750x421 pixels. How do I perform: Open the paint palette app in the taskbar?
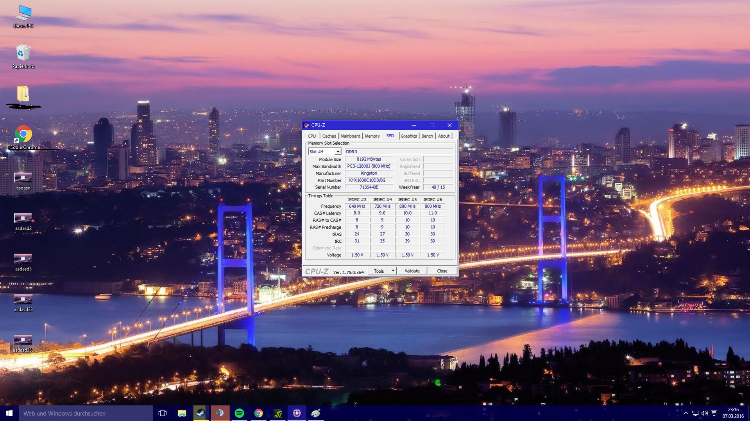click(316, 413)
